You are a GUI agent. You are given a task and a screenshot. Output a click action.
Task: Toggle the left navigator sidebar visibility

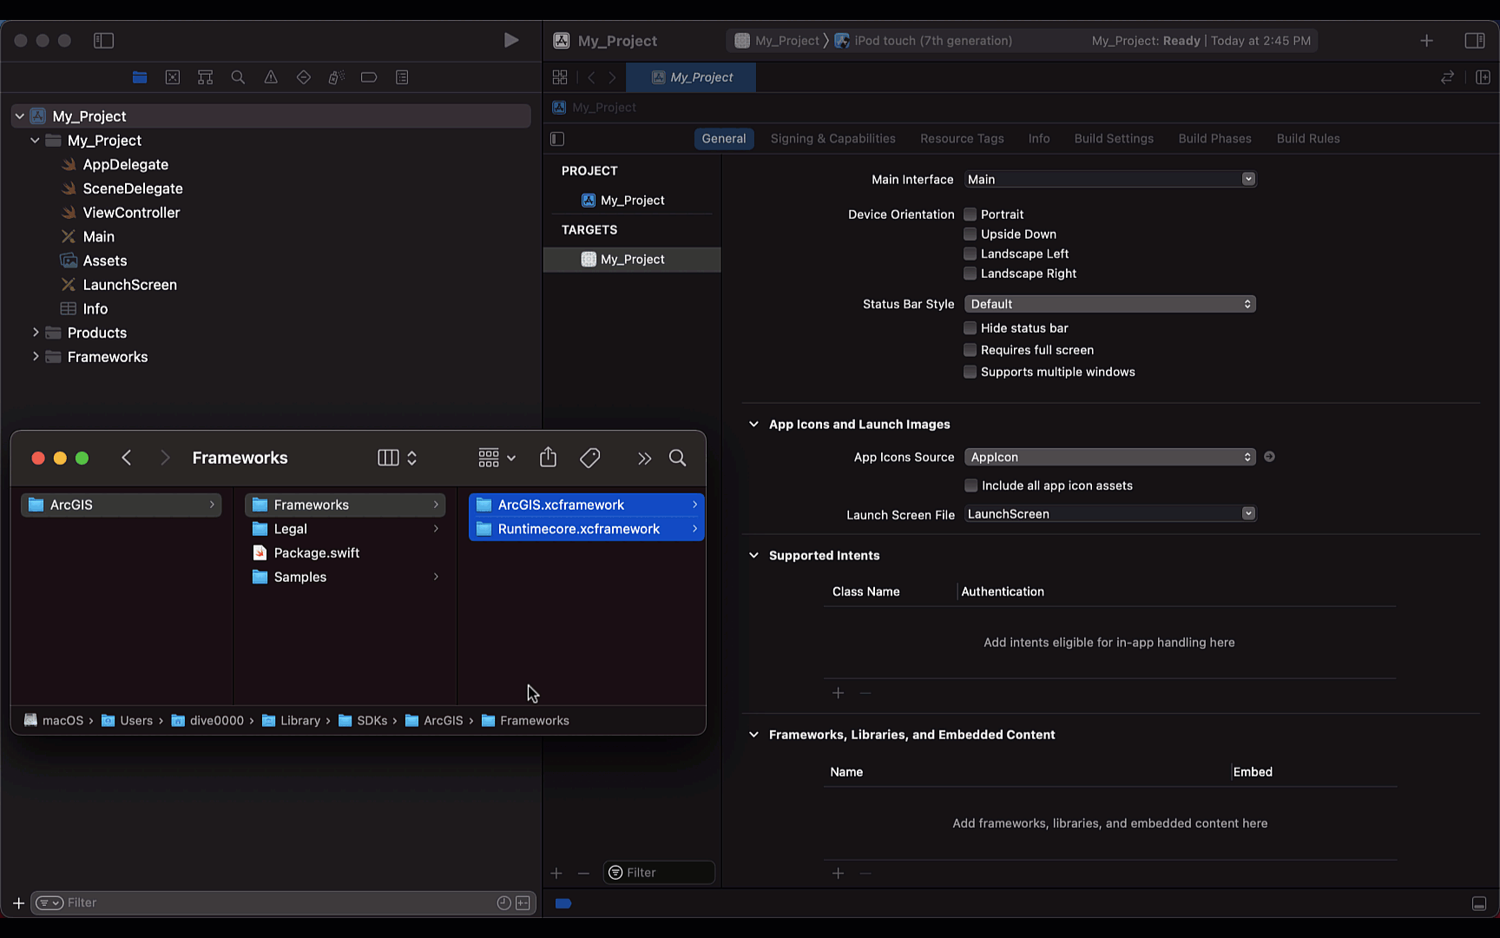[103, 40]
